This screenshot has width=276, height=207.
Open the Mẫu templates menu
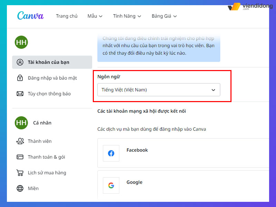coord(95,16)
